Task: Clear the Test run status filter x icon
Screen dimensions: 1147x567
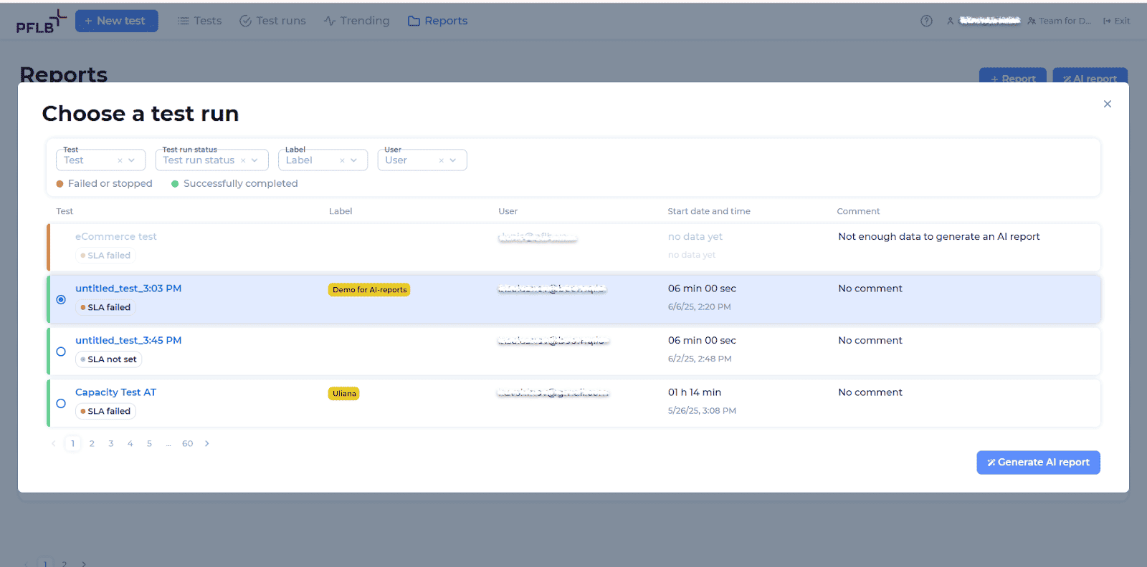Action: (x=243, y=160)
